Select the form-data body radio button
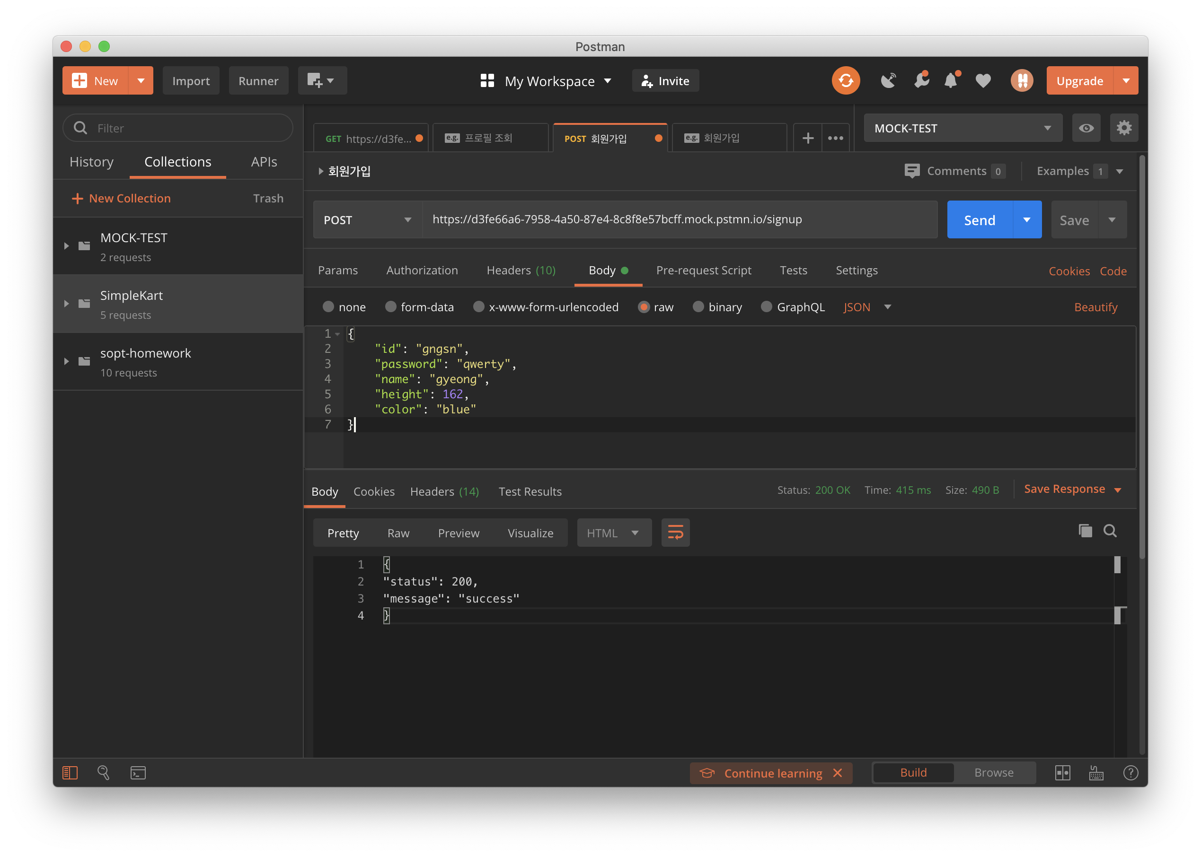1201x857 pixels. tap(391, 307)
